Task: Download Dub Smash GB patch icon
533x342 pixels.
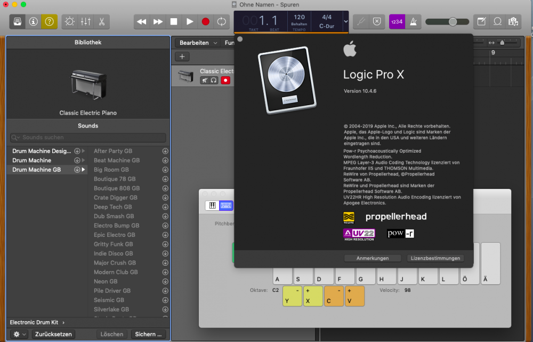Action: coord(165,216)
